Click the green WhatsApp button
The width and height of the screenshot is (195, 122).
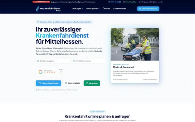coord(92,83)
